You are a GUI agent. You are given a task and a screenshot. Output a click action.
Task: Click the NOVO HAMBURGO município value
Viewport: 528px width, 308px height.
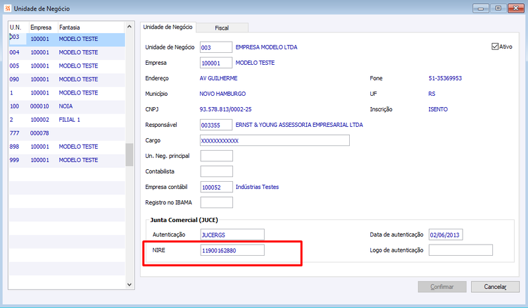coord(222,94)
